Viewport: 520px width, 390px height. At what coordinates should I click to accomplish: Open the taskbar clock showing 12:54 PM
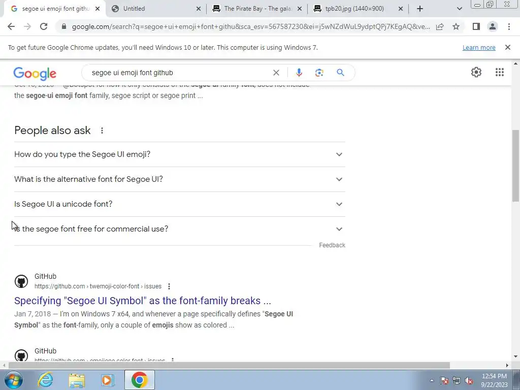pos(494,380)
